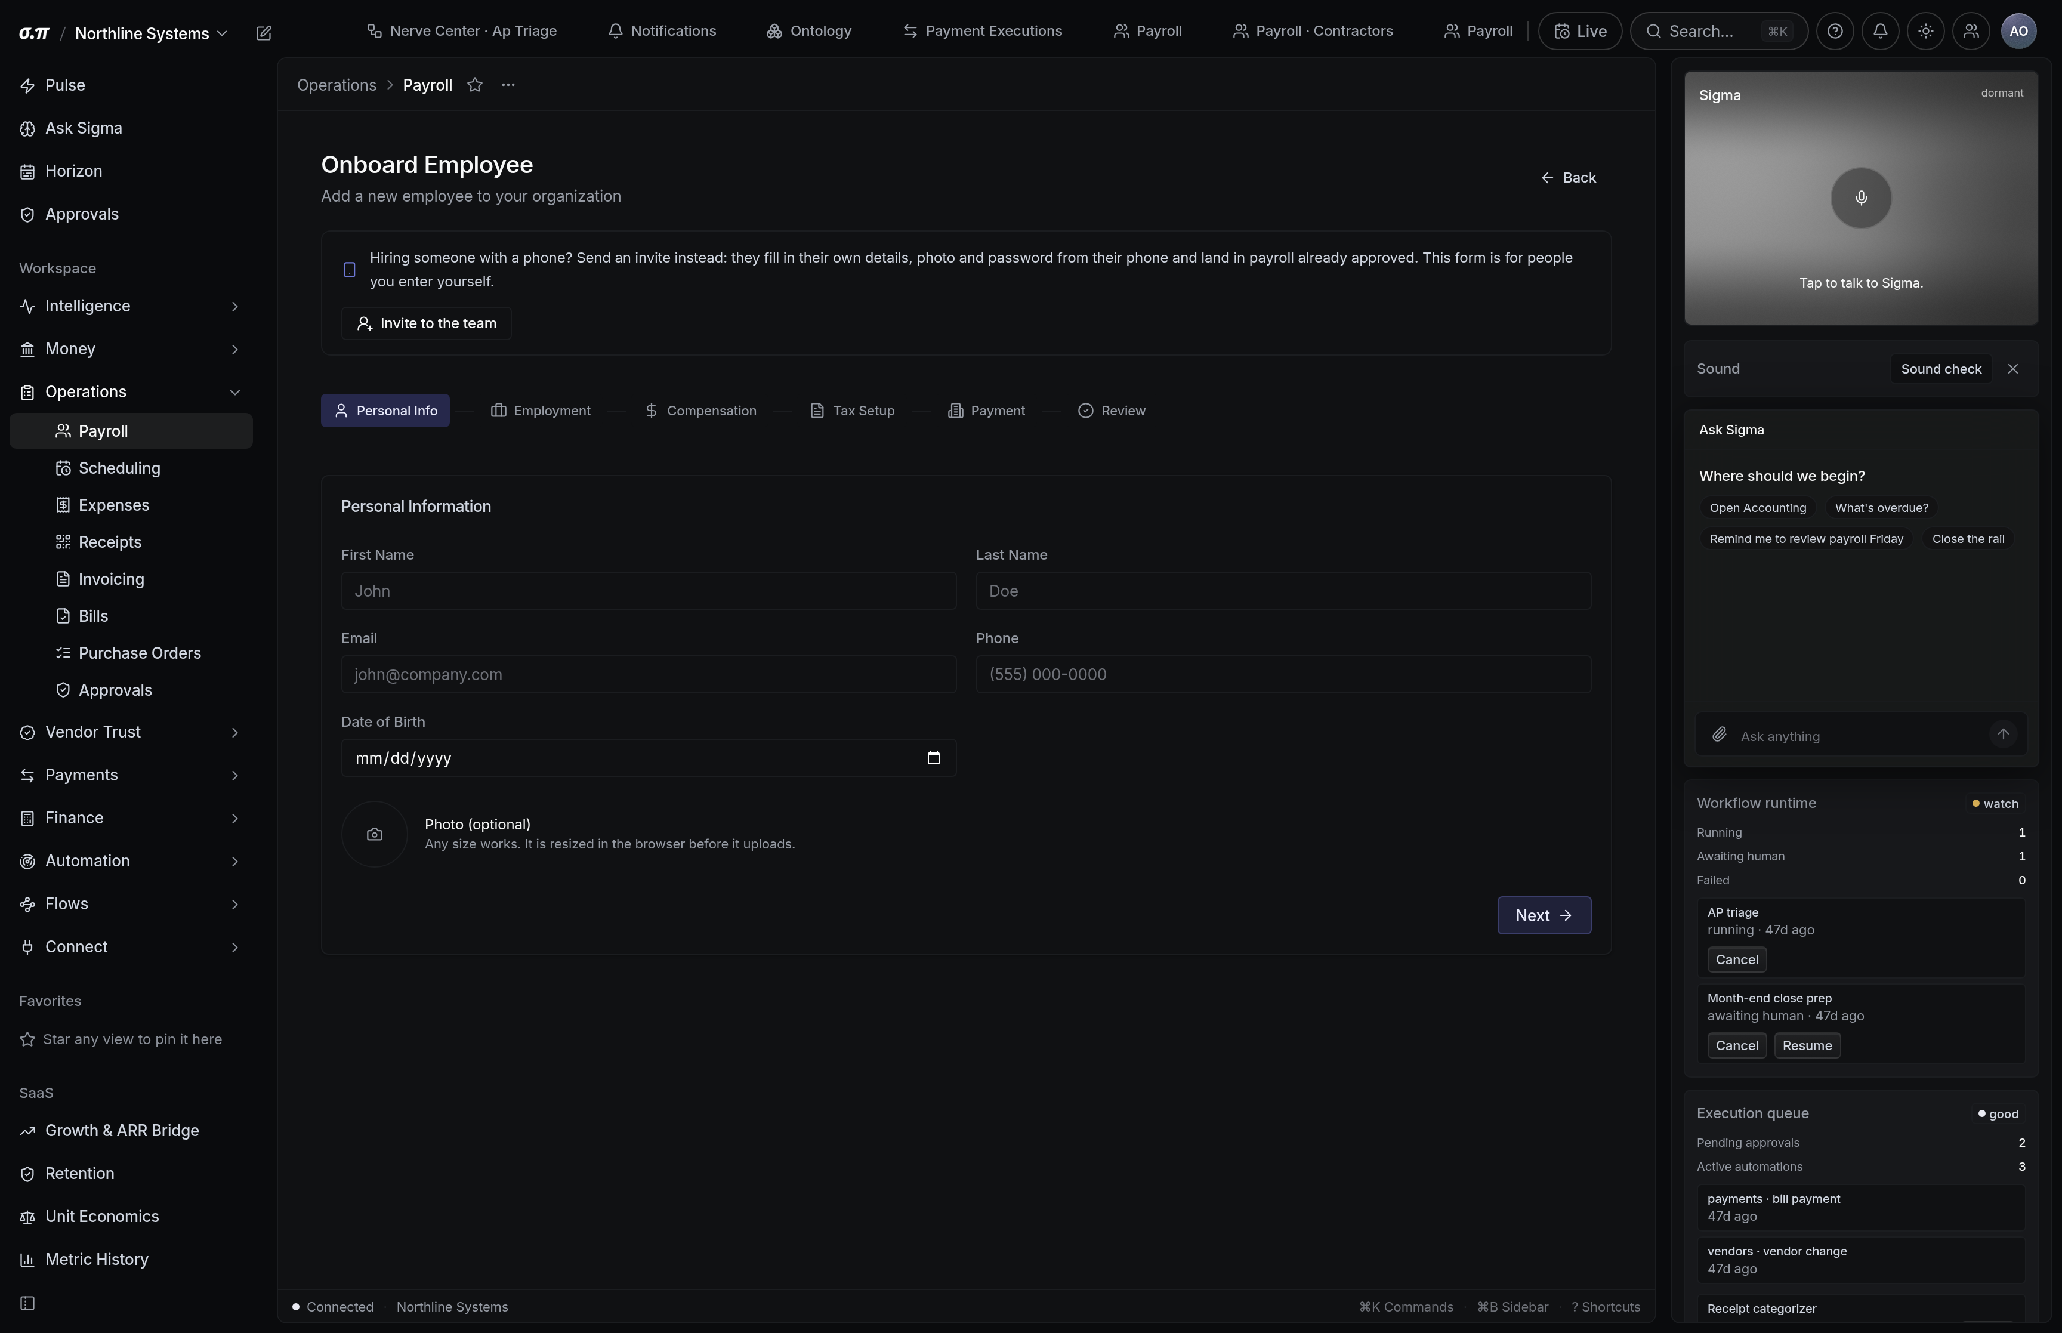Open the help question-mark icon

[1835, 31]
